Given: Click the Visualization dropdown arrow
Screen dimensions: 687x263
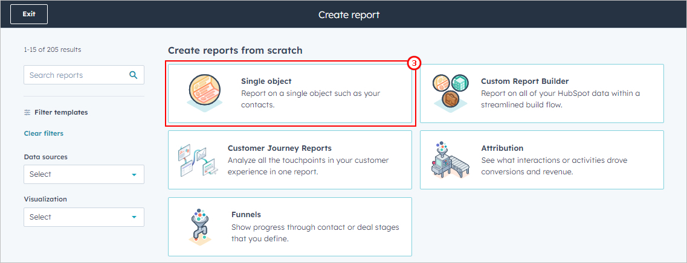Looking at the screenshot, I should point(134,218).
